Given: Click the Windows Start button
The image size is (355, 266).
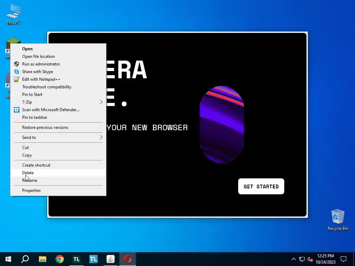Looking at the screenshot, I should pyautogui.click(x=8, y=259).
